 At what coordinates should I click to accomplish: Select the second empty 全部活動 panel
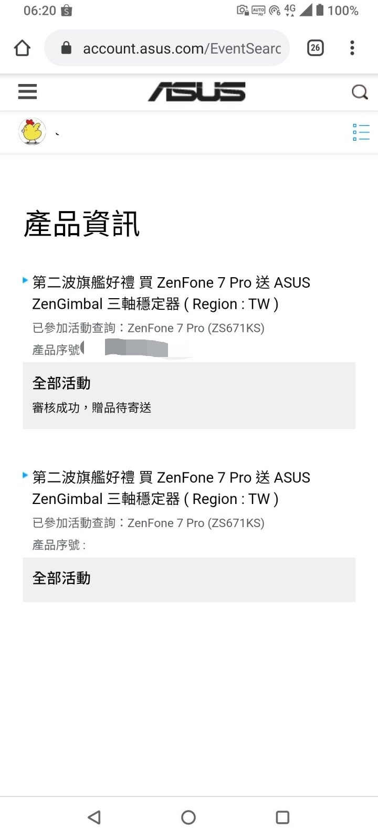tap(189, 580)
